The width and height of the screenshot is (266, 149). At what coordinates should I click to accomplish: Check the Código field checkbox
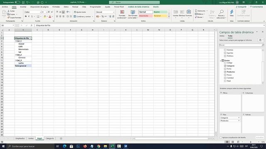click(225, 62)
